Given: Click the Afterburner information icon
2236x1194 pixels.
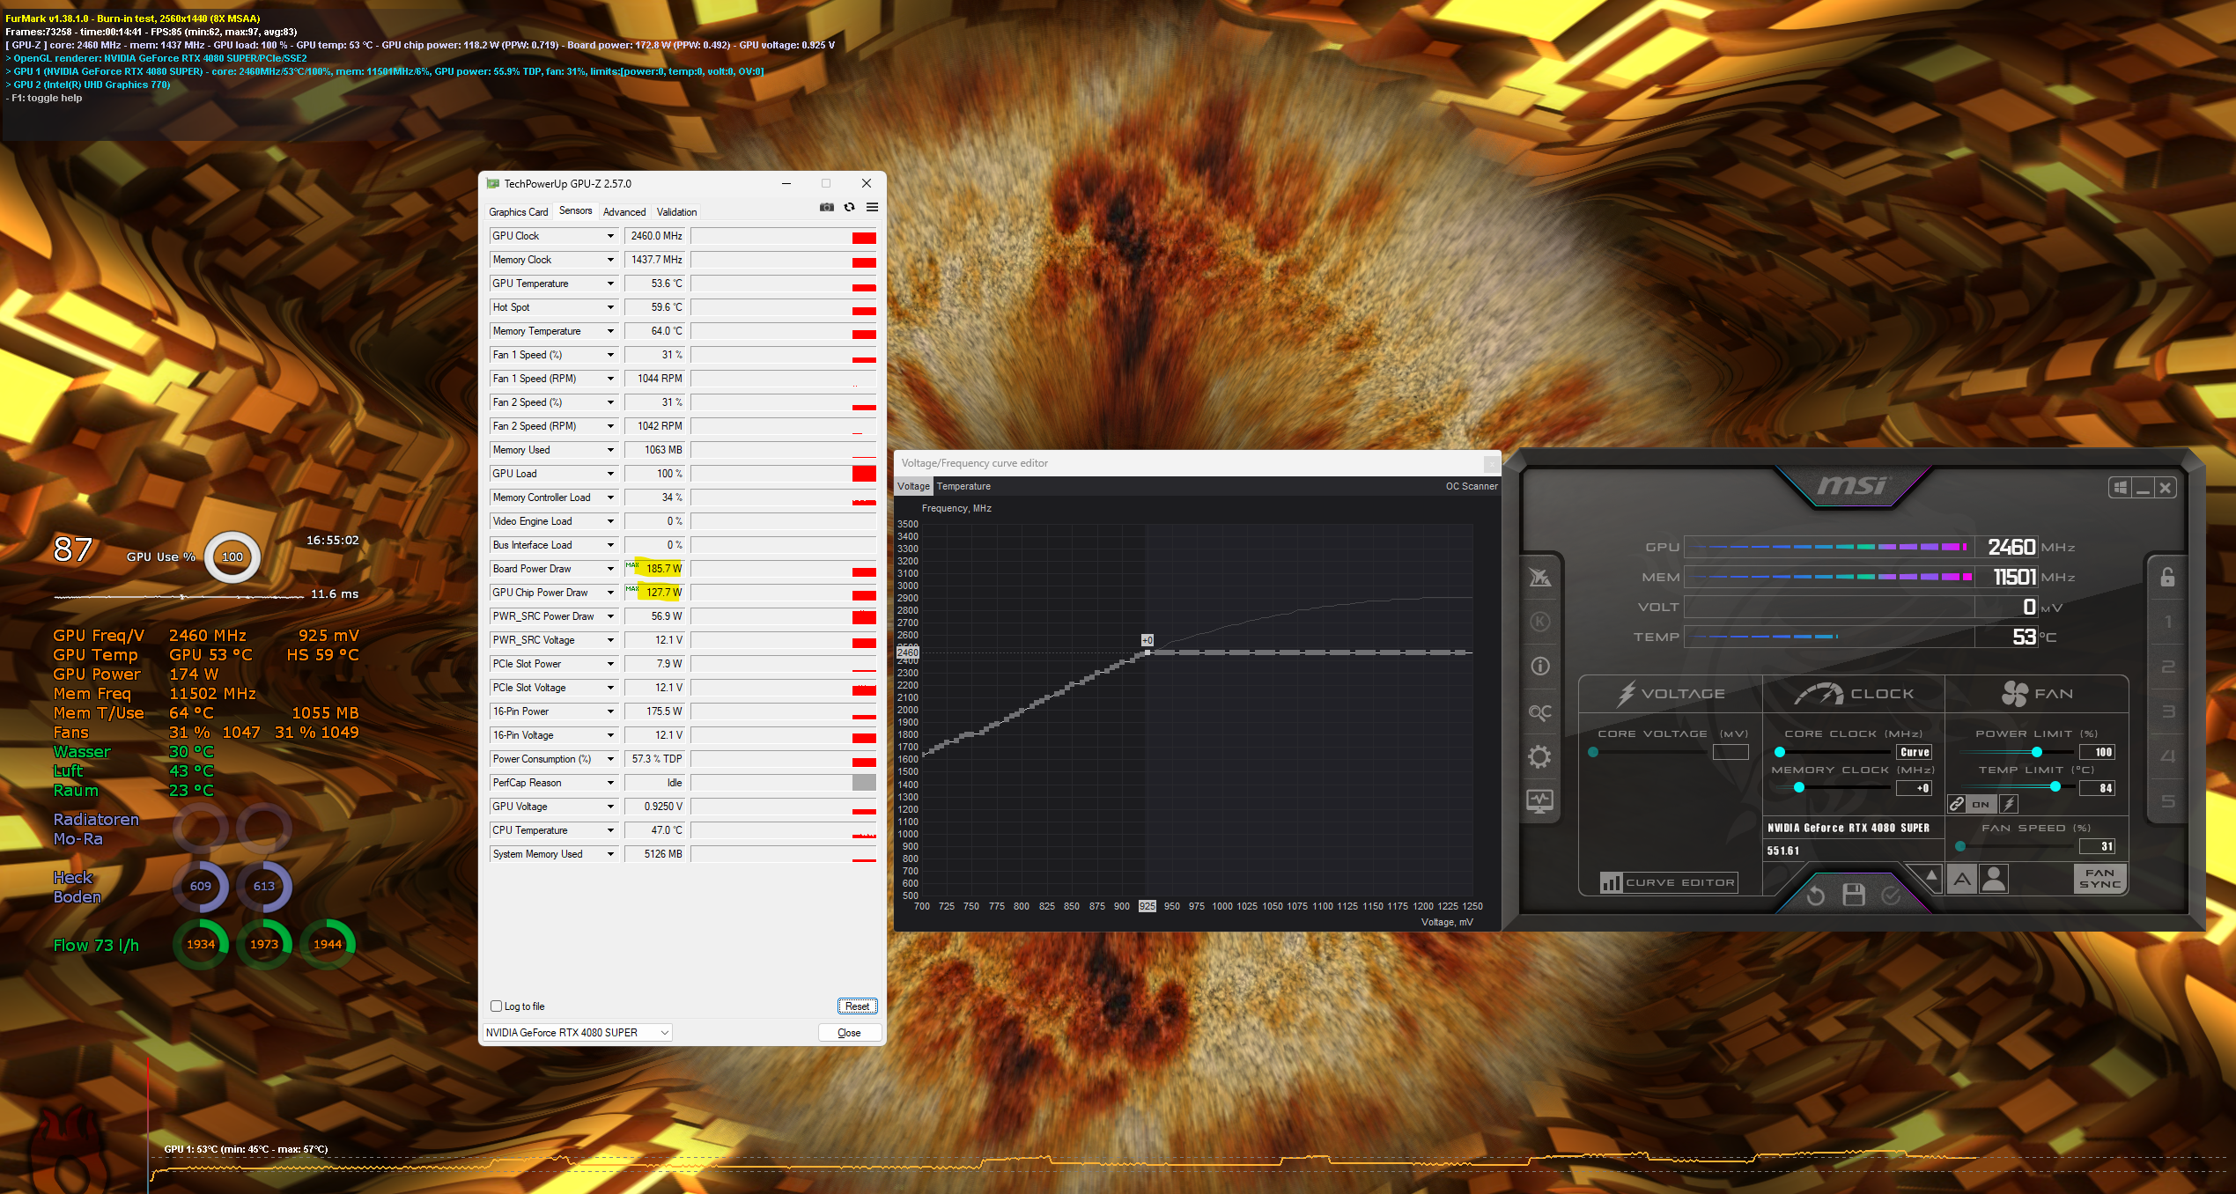Looking at the screenshot, I should (x=1539, y=667).
